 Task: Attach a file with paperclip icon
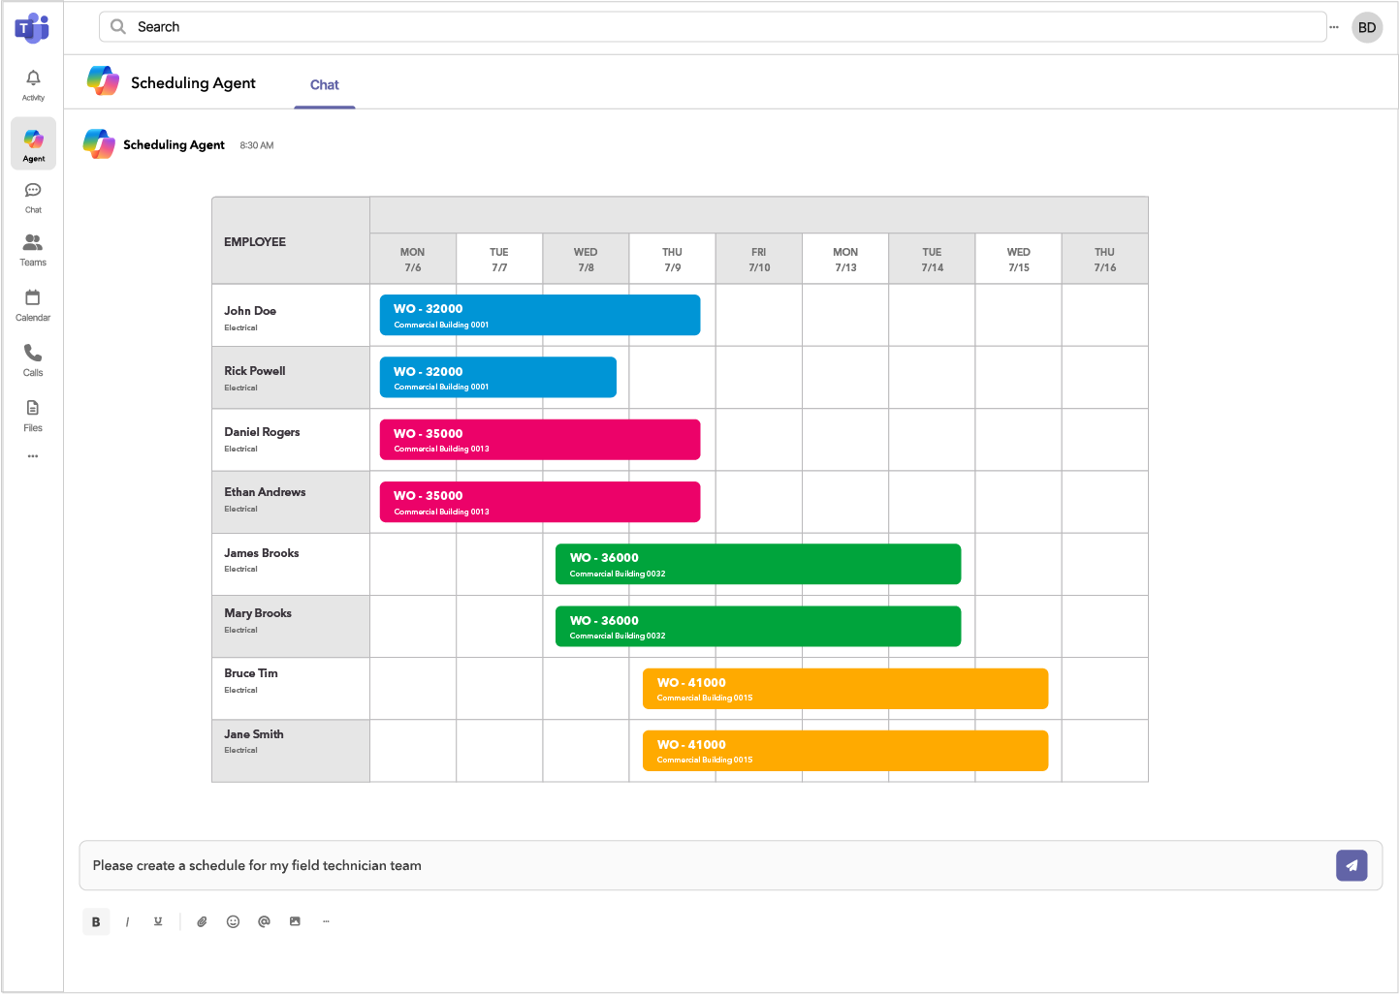point(202,921)
